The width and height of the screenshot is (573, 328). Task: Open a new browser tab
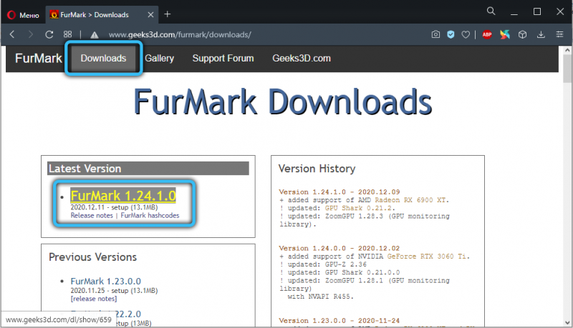coord(168,14)
